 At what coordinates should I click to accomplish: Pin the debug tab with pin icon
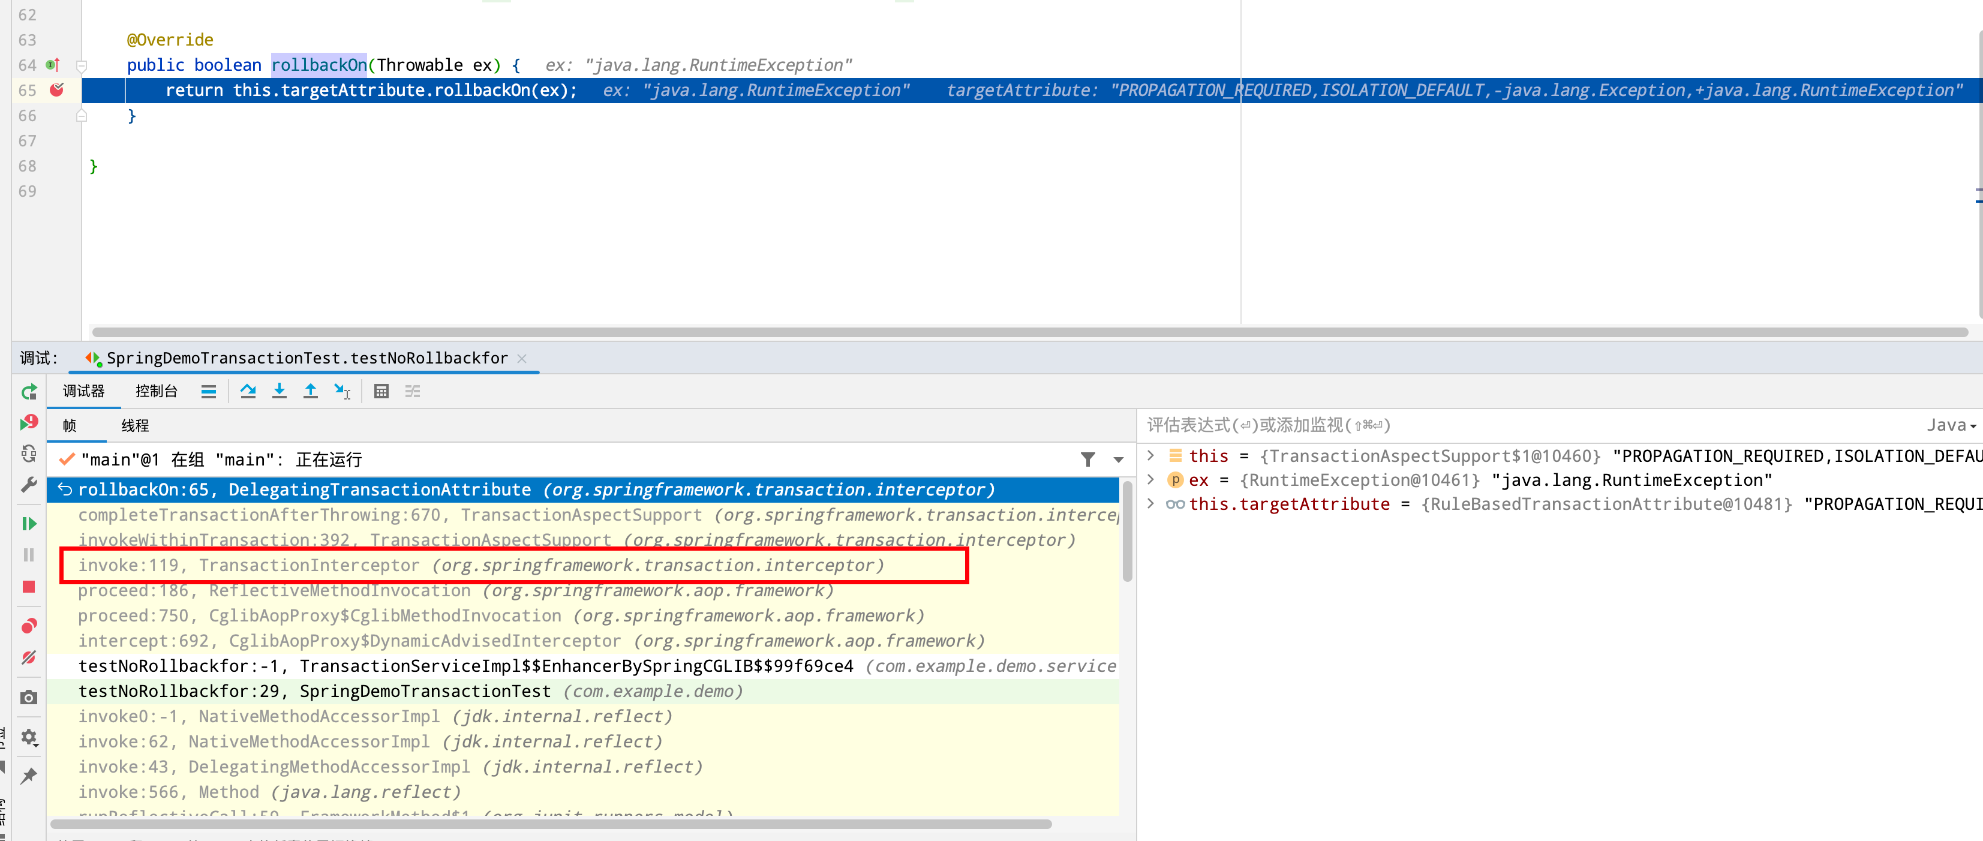point(28,776)
